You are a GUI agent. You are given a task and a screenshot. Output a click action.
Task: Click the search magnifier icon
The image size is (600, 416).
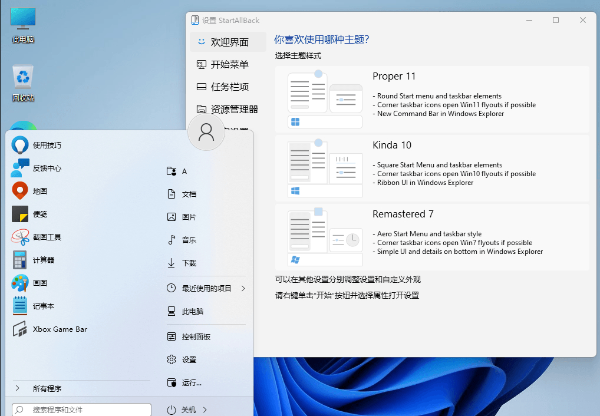coord(20,410)
